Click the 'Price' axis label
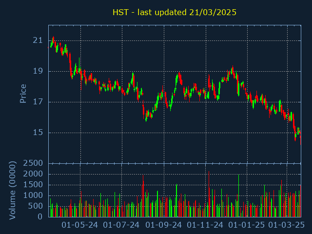Viewport: 312px width, 234px height. pyautogui.click(x=23, y=94)
